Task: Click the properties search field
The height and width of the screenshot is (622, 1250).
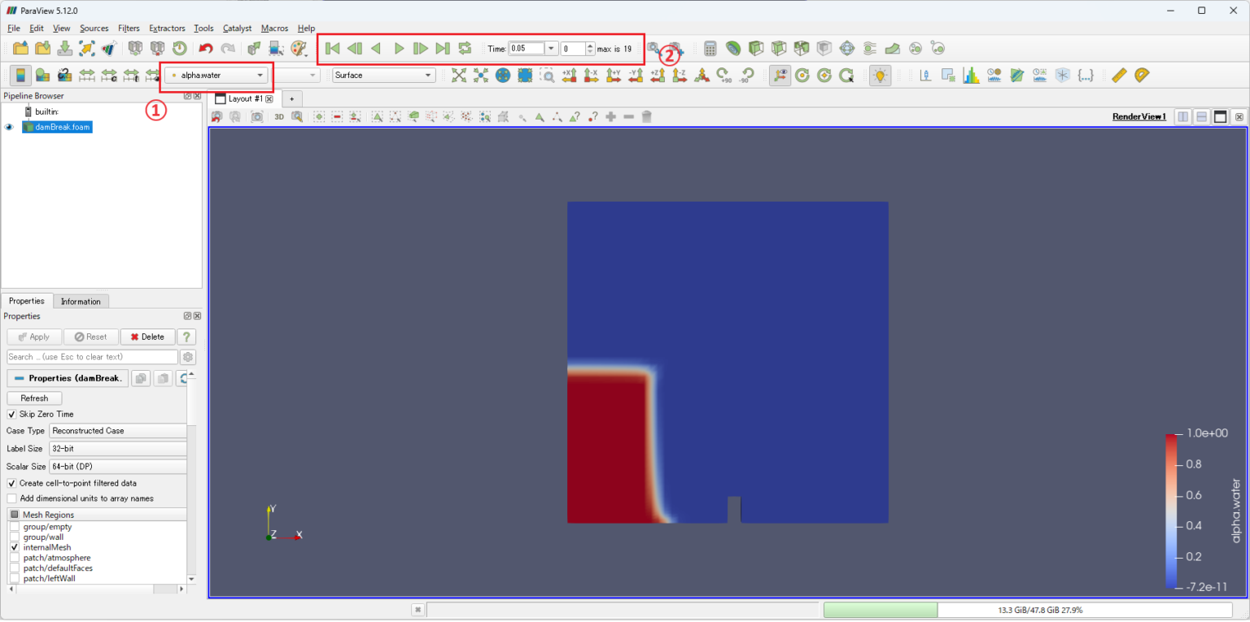Action: click(x=92, y=357)
